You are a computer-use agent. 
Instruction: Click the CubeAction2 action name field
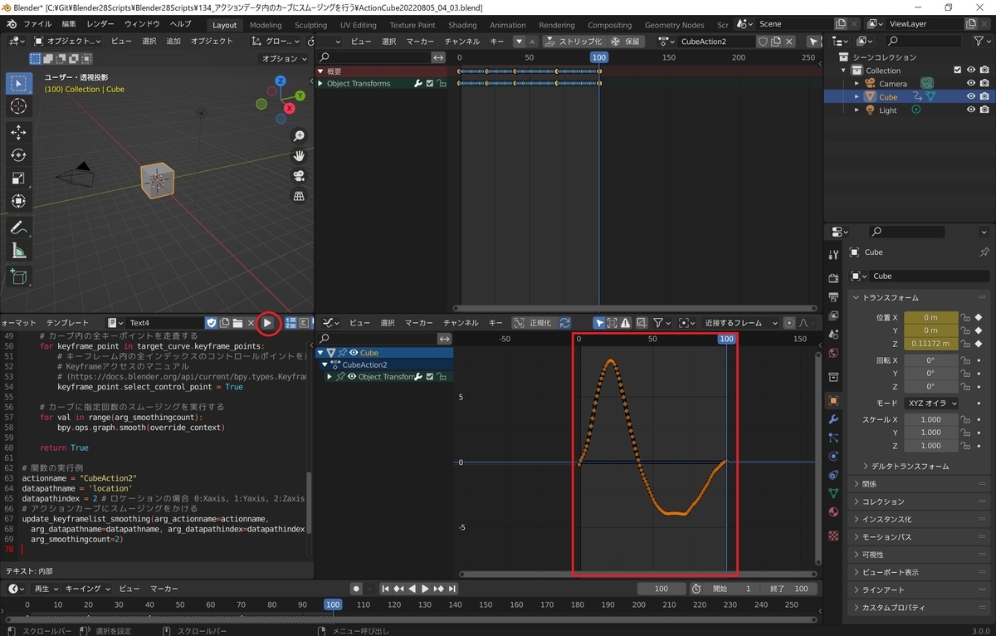(x=716, y=41)
